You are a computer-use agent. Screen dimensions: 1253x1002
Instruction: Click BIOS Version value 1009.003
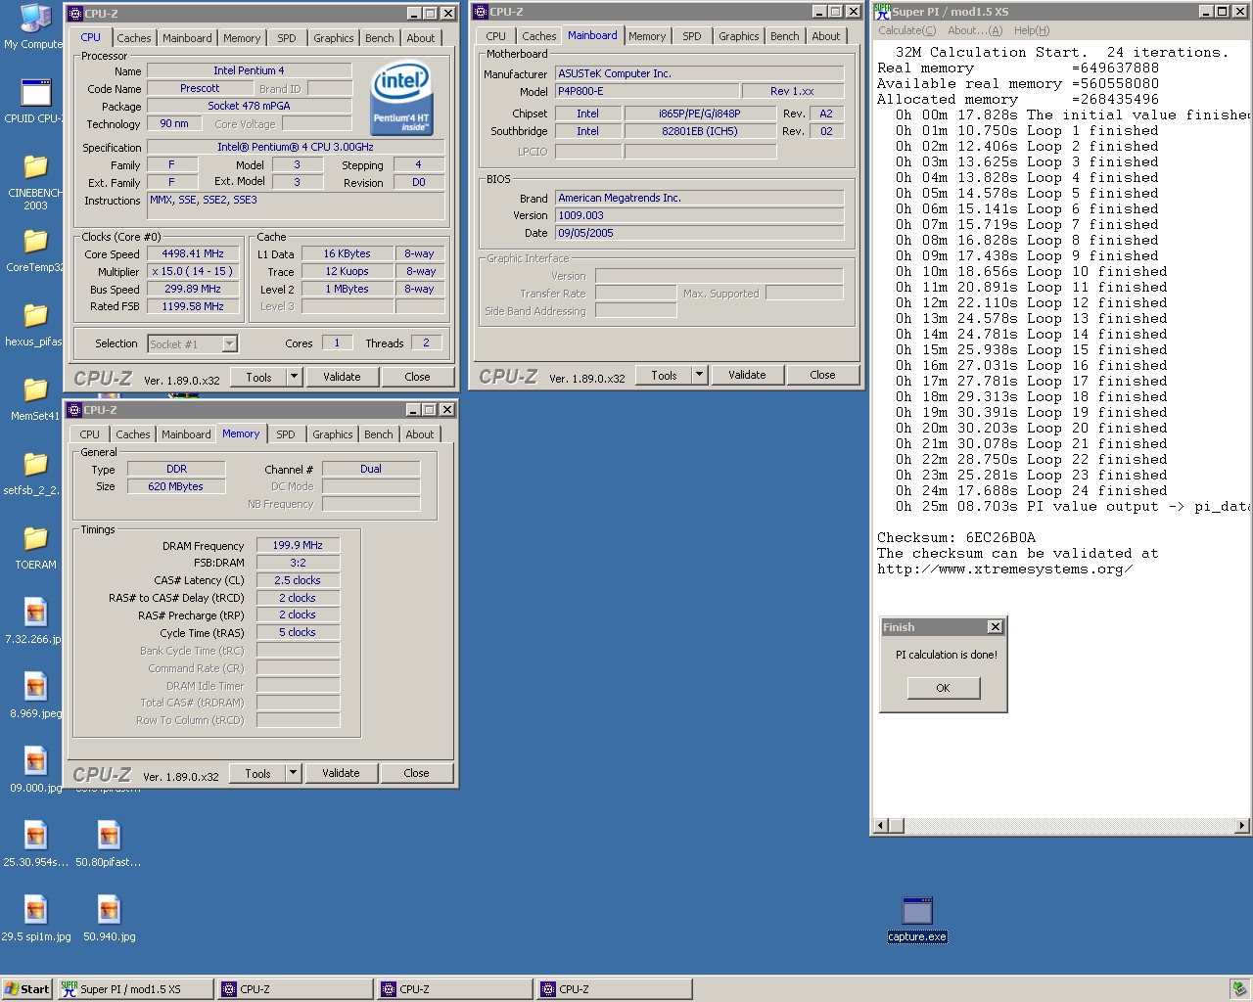click(699, 215)
